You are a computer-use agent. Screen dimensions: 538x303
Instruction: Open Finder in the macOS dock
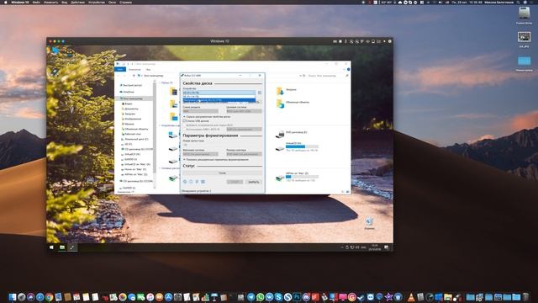[13, 297]
